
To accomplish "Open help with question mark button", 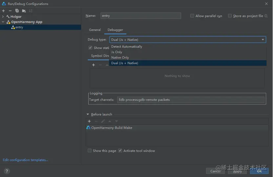I will [7, 171].
